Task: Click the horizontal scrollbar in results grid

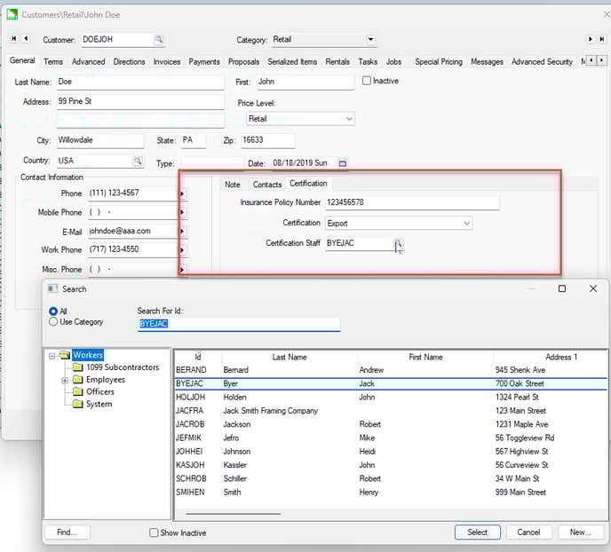Action: click(x=233, y=513)
